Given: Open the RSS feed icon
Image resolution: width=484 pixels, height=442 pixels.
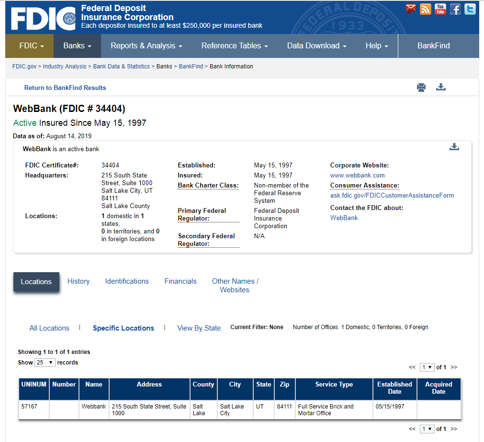Looking at the screenshot, I should pyautogui.click(x=425, y=9).
